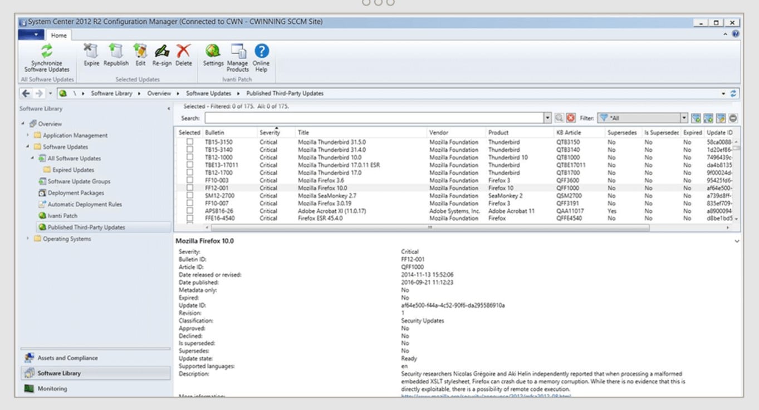Switch to Monitoring workspace
This screenshot has width=759, height=410.
click(52, 388)
